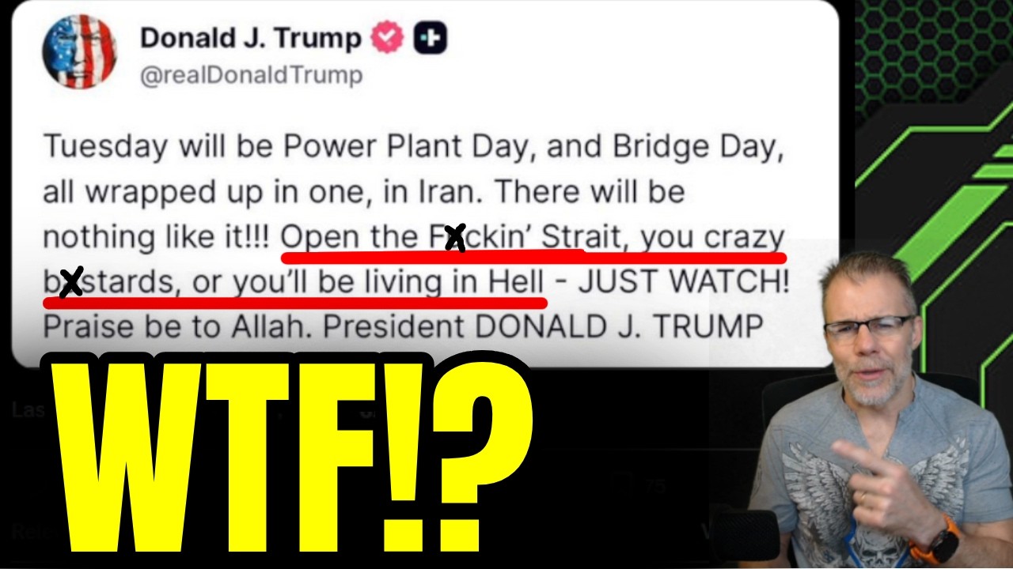Select the 'JUST WATCH!' text

685,282
